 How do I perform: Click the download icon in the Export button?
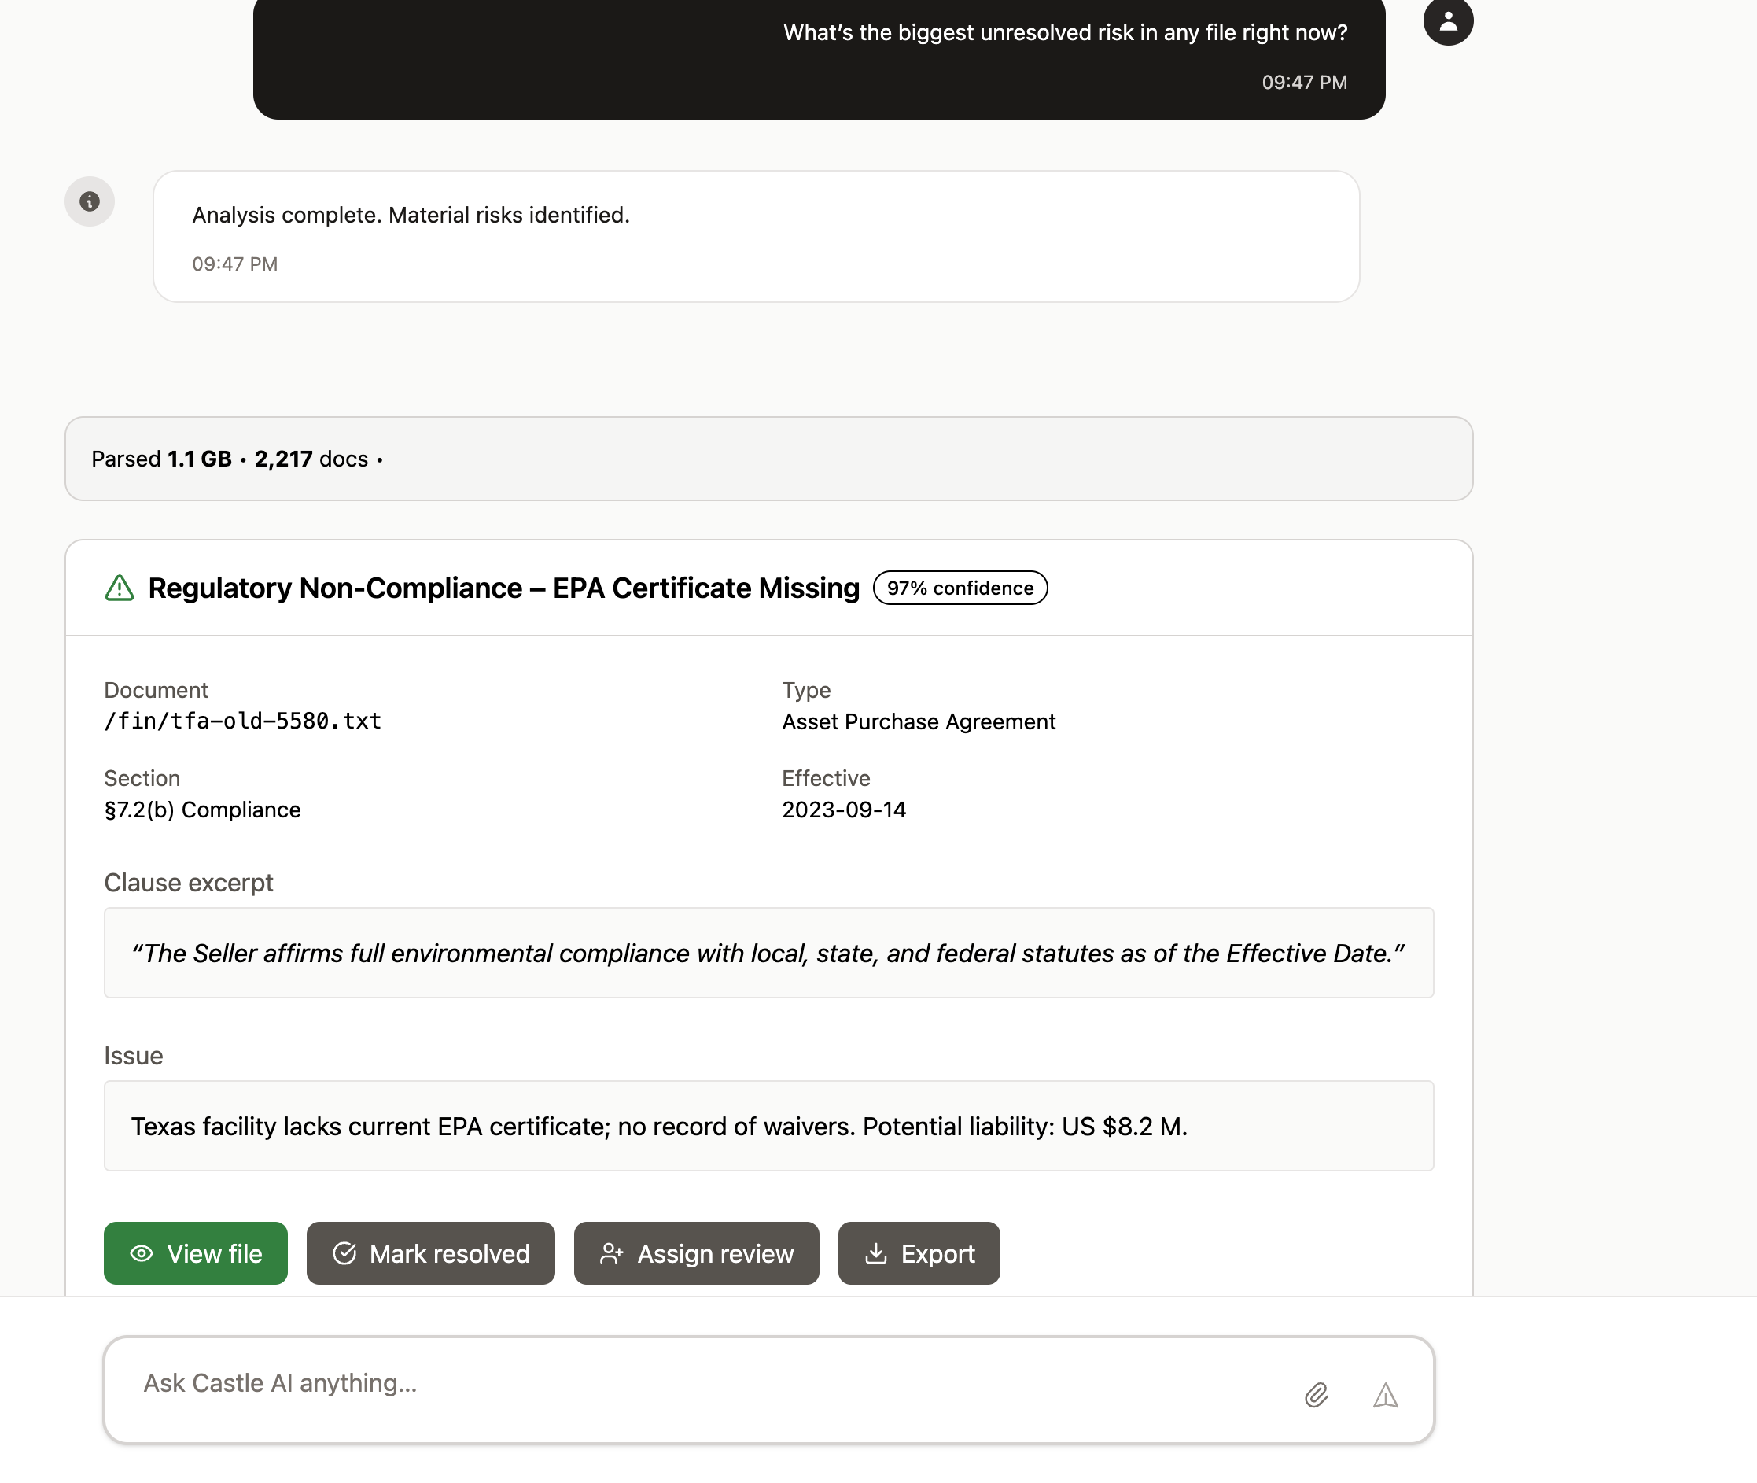pos(876,1252)
